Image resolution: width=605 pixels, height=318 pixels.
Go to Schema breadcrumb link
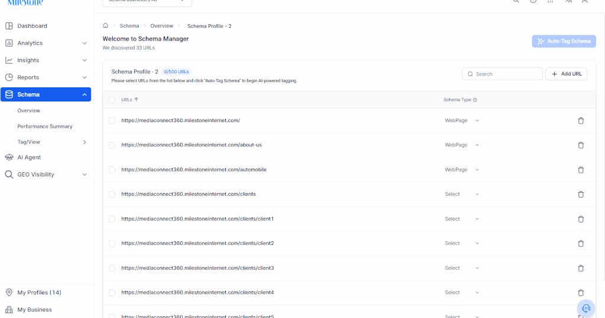click(x=129, y=26)
